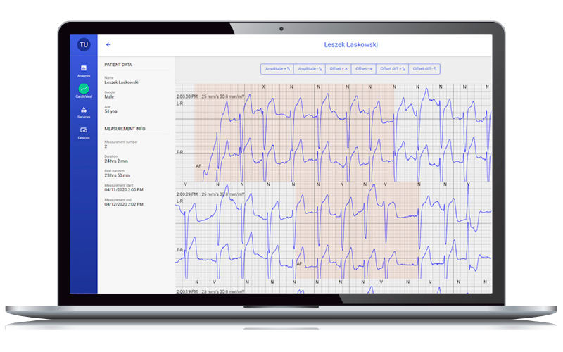Image resolution: width=563 pixels, height=352 pixels.
Task: Click the AF label in the first ECG strip
Action: (x=199, y=165)
